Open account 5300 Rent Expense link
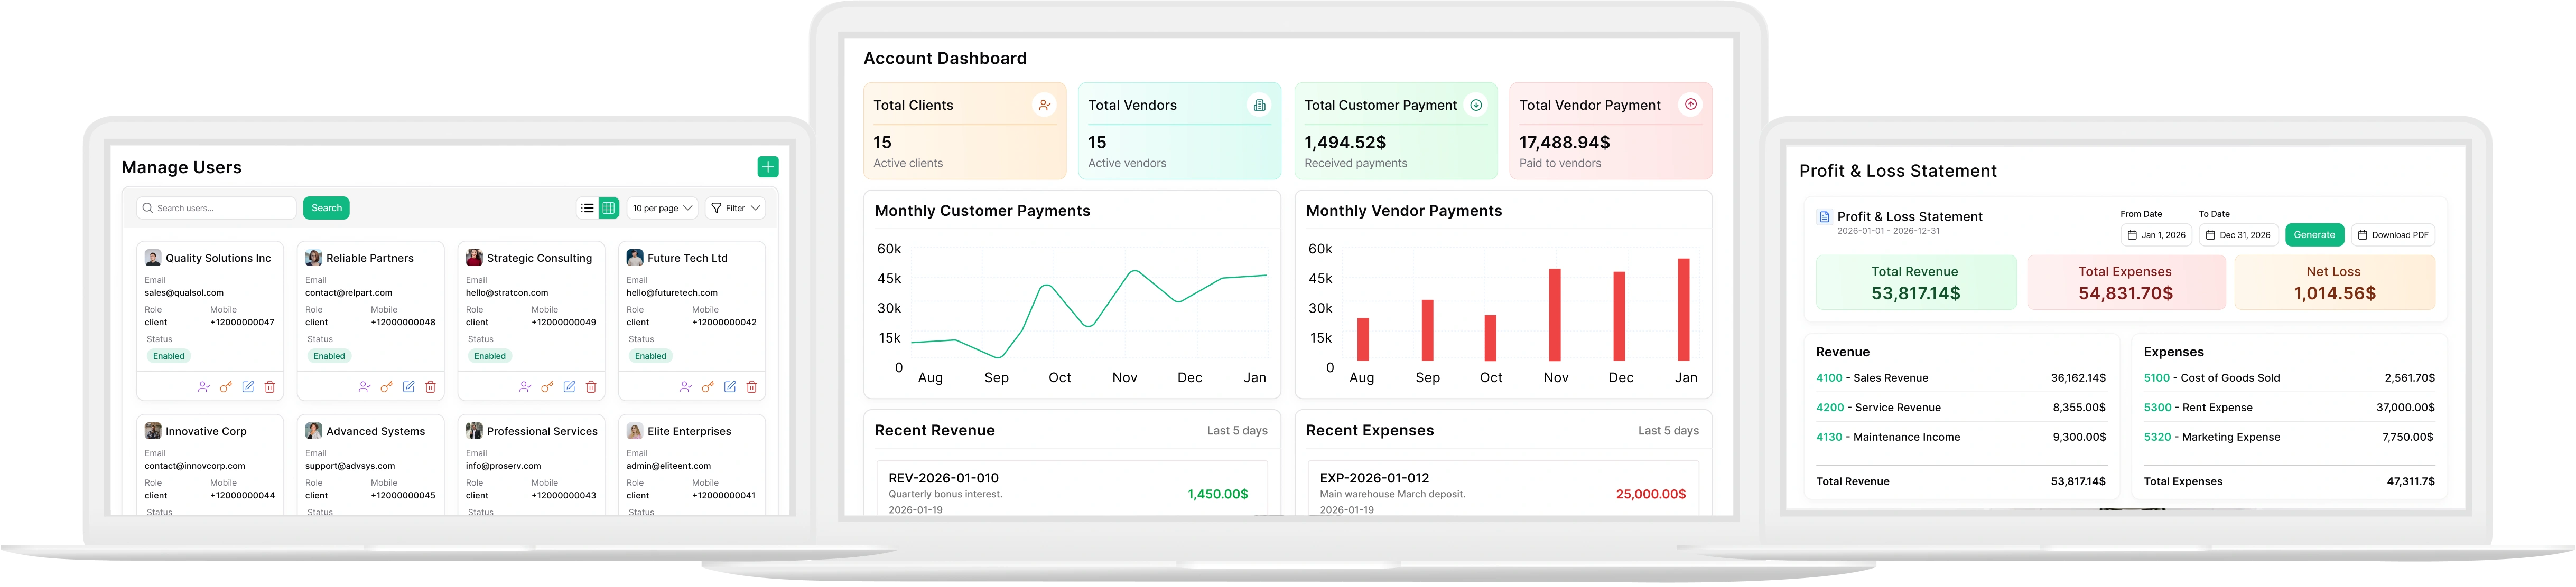This screenshot has width=2576, height=587. pos(2198,408)
